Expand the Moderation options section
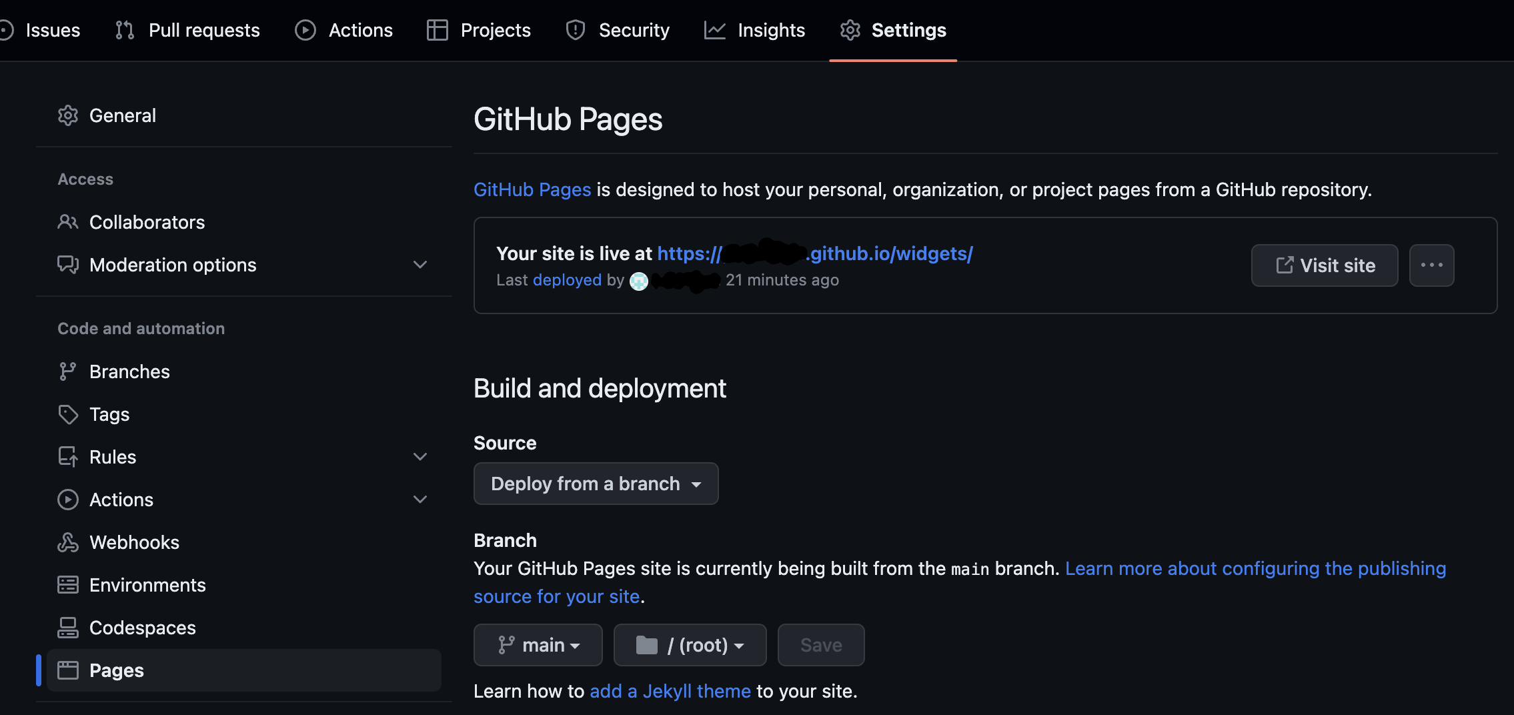Image resolution: width=1514 pixels, height=715 pixels. [420, 265]
